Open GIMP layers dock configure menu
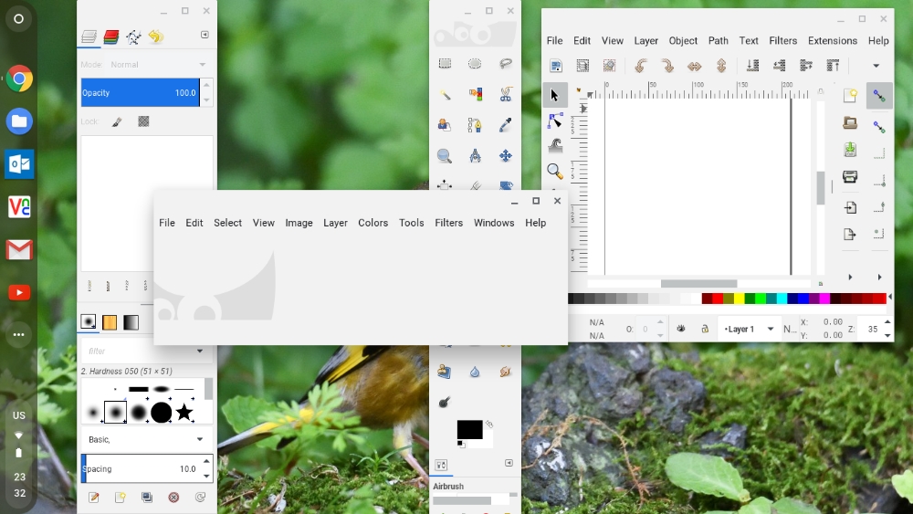Screen dimensions: 913x514 205,35
